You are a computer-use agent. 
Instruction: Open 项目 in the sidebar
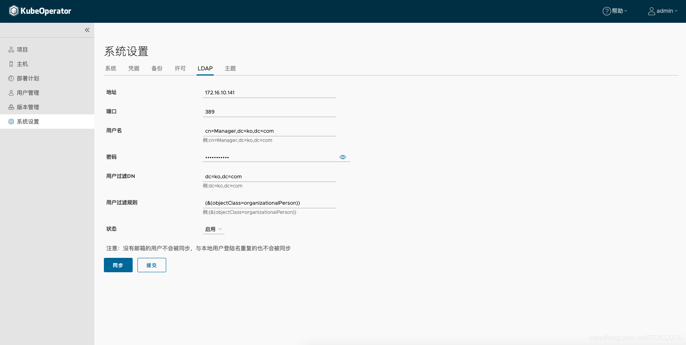point(47,50)
